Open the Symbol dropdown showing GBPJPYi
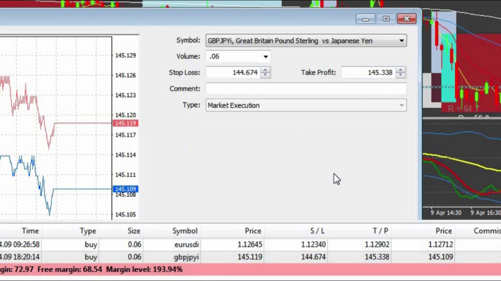Screen dimensions: 501x281 pyautogui.click(x=306, y=41)
